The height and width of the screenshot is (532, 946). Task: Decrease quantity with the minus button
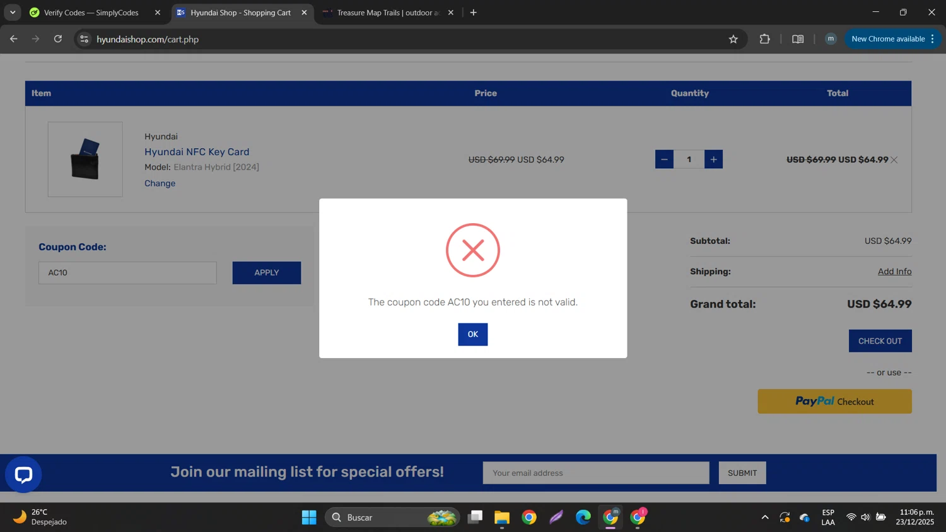[664, 159]
